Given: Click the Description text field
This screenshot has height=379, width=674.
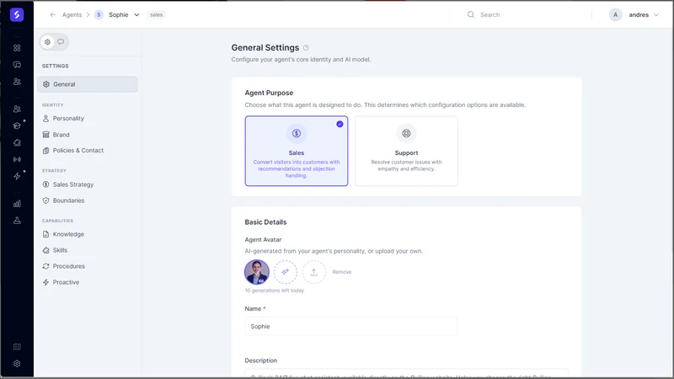Looking at the screenshot, I should tap(406, 373).
